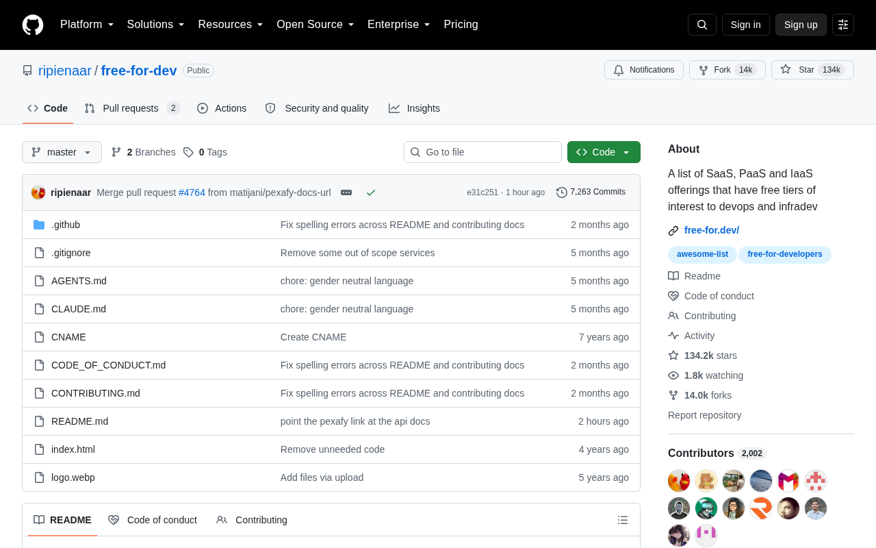The image size is (876, 548).
Task: Open the second contributor avatar
Action: (706, 481)
